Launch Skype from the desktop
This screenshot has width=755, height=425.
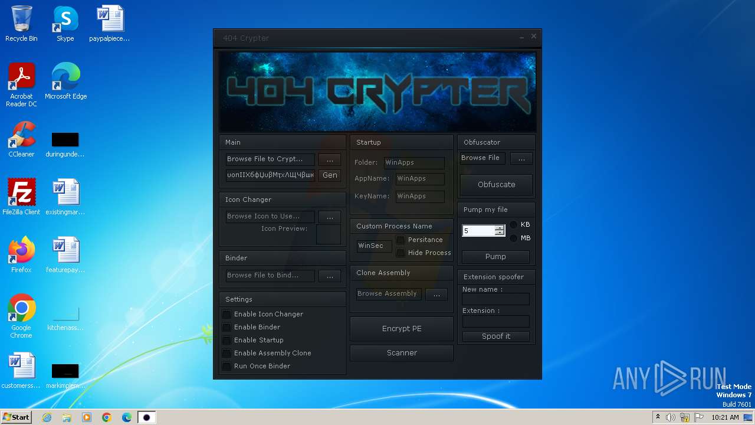(65, 24)
